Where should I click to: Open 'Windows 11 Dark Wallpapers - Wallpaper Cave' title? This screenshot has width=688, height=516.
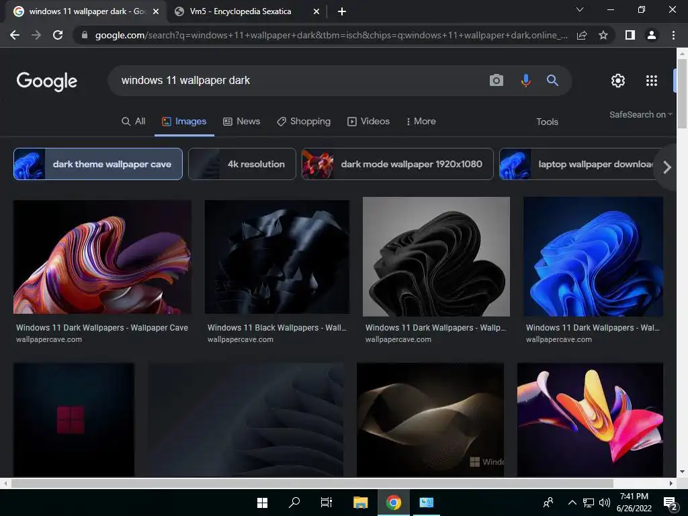tap(102, 327)
